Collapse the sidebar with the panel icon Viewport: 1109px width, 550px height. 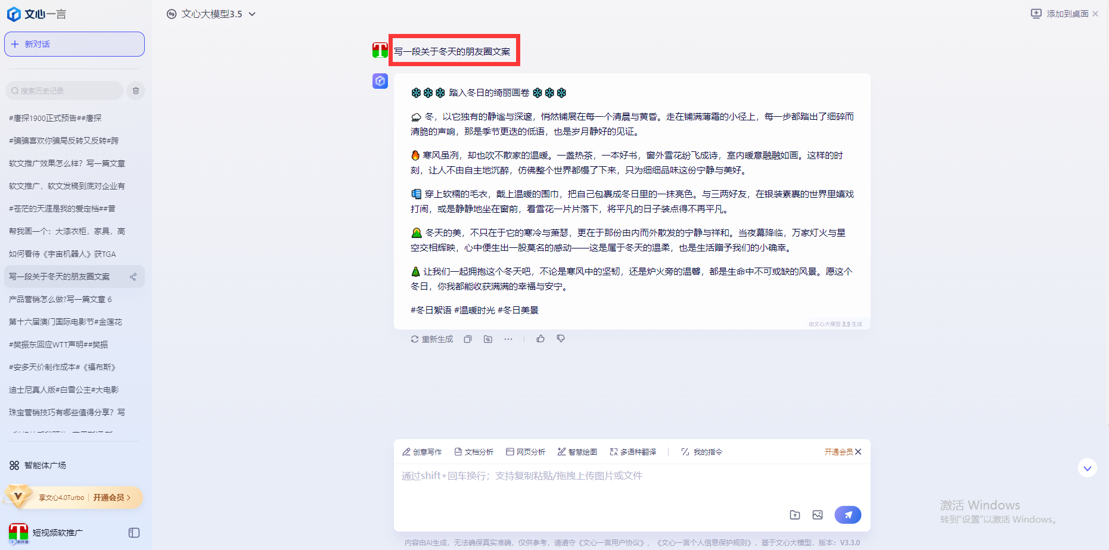[x=134, y=533]
